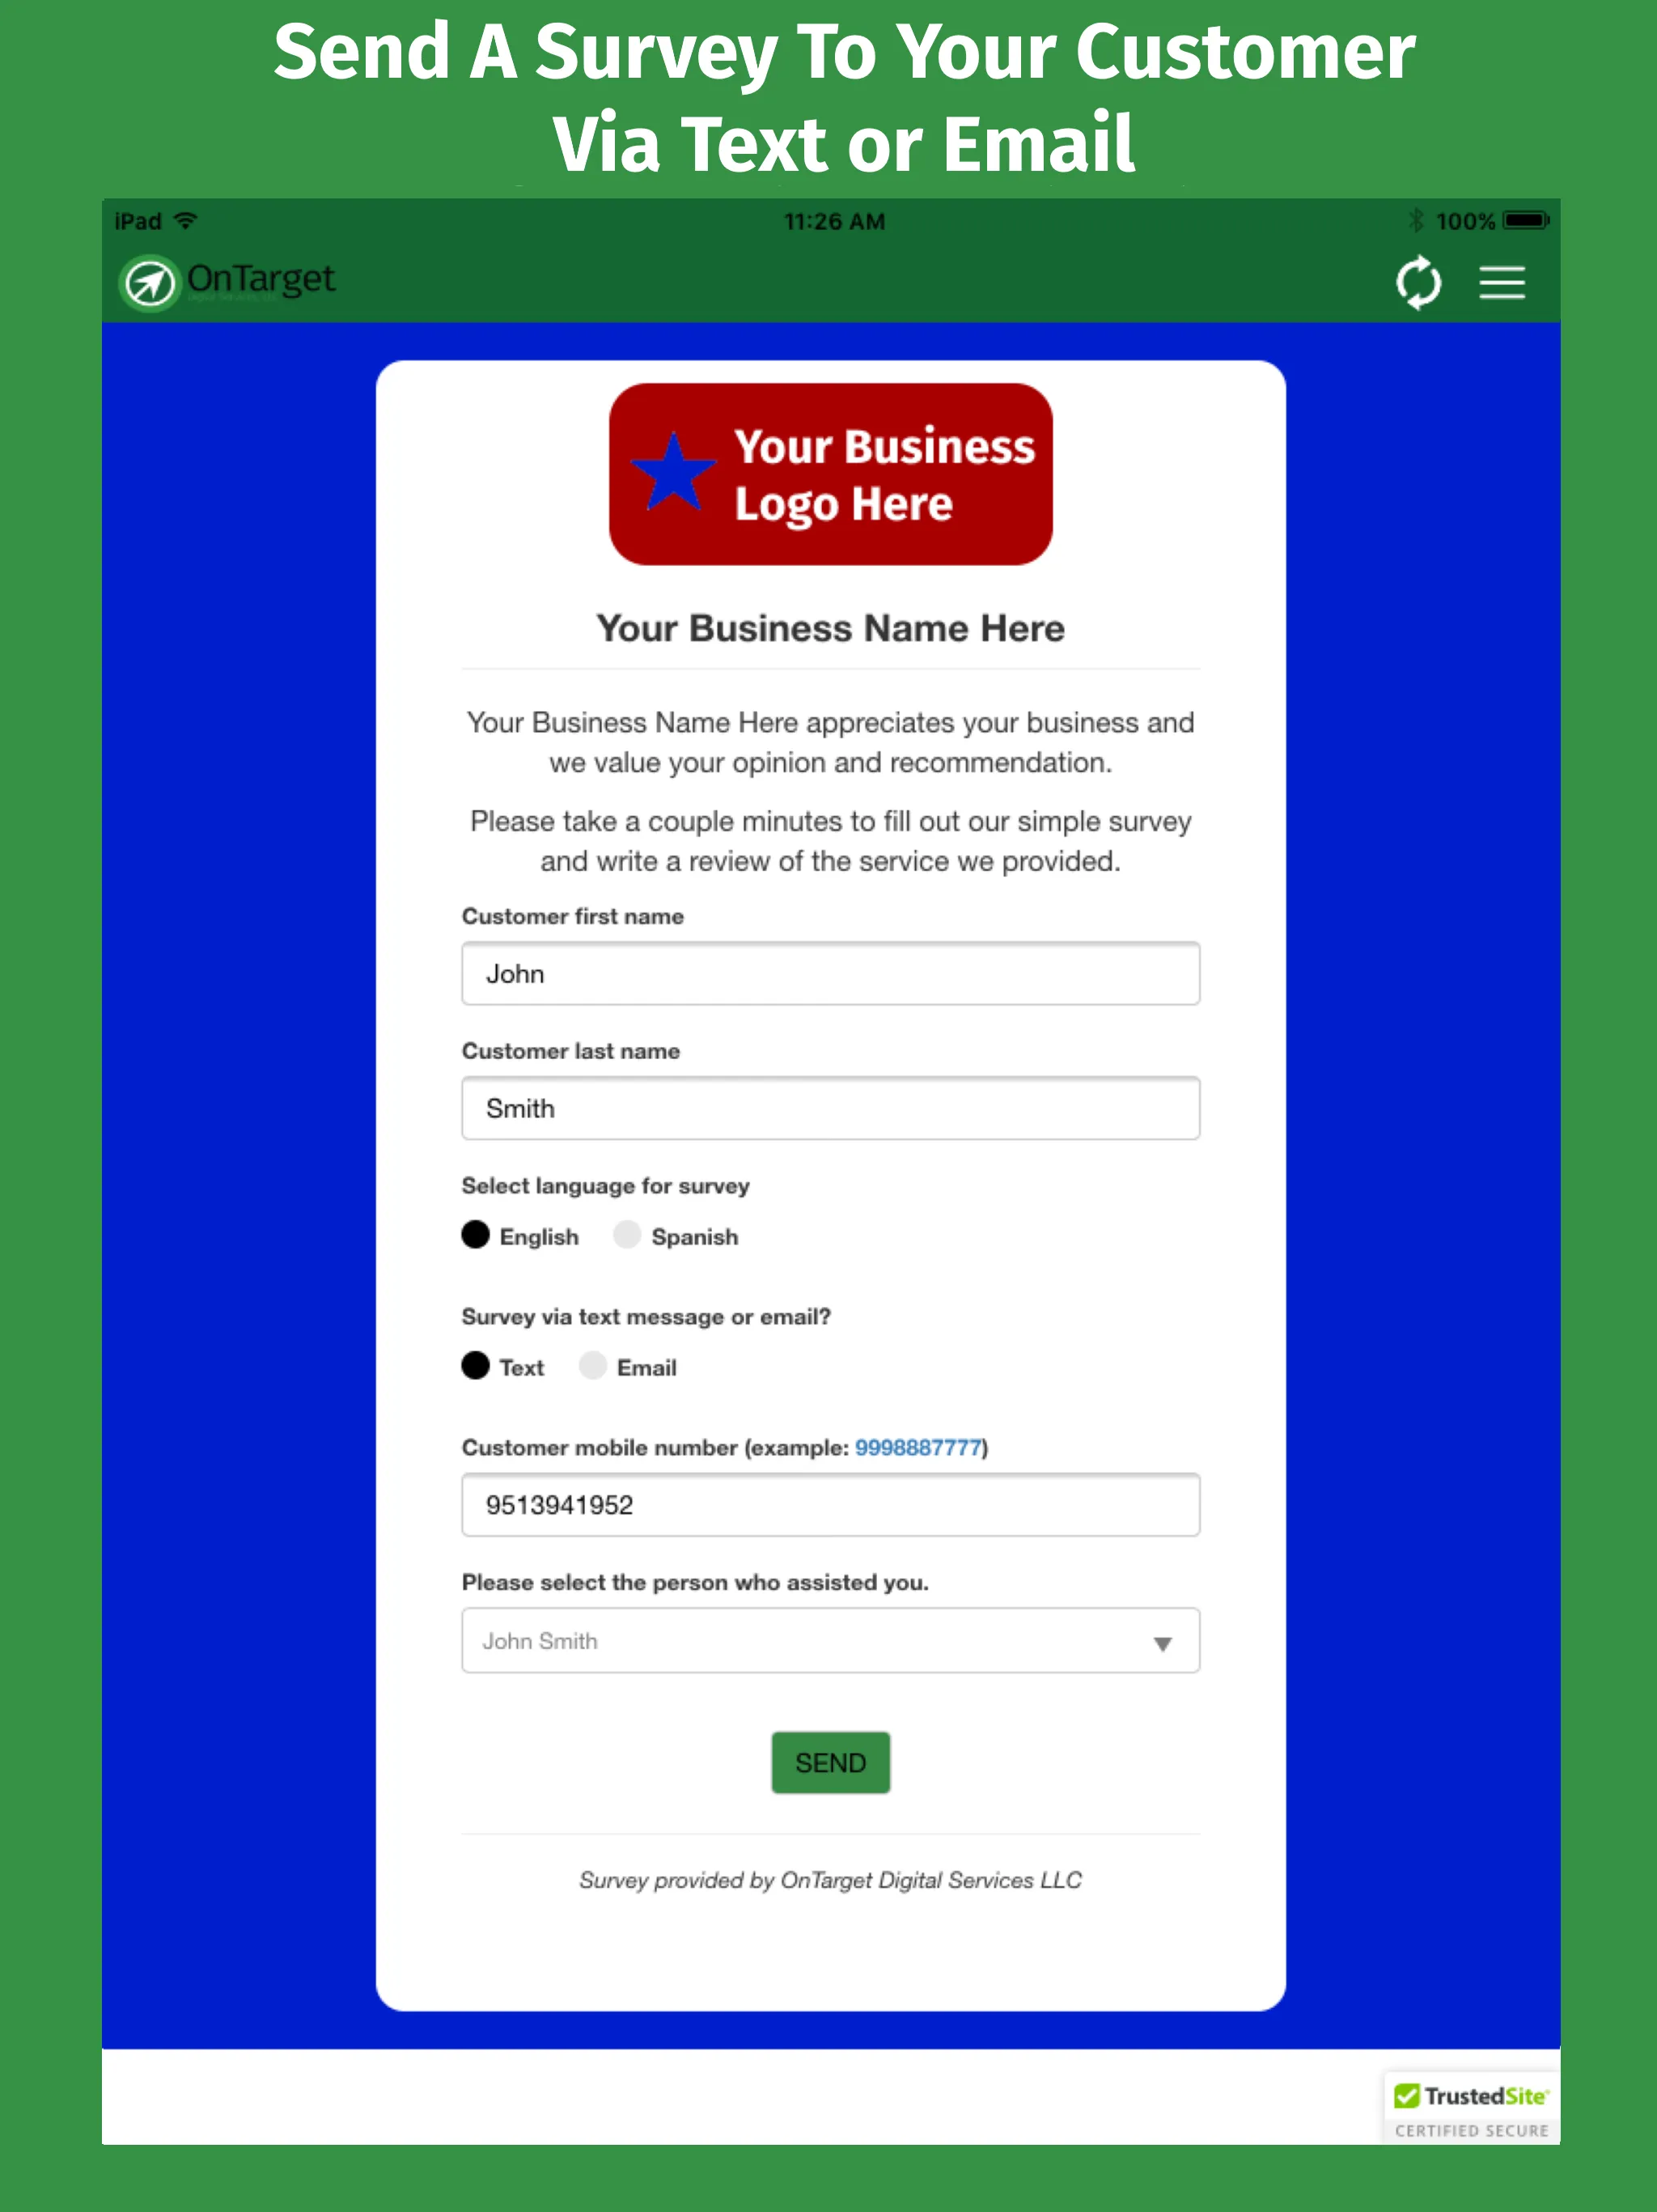Screen dimensions: 1657x2212
Task: Tap the SEND button
Action: point(830,1763)
